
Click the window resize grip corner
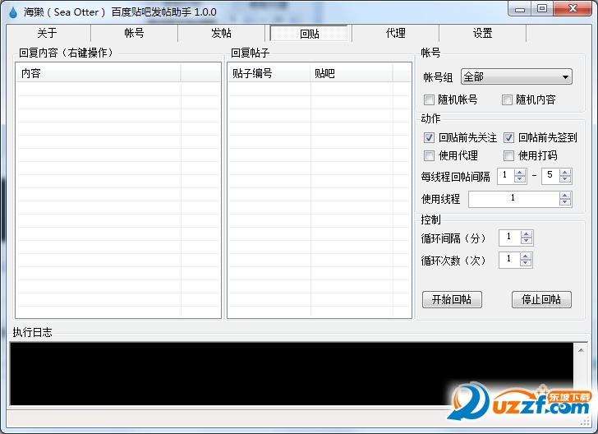[586, 422]
